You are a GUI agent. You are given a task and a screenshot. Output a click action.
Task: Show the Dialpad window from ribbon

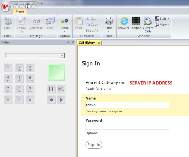tap(136, 23)
